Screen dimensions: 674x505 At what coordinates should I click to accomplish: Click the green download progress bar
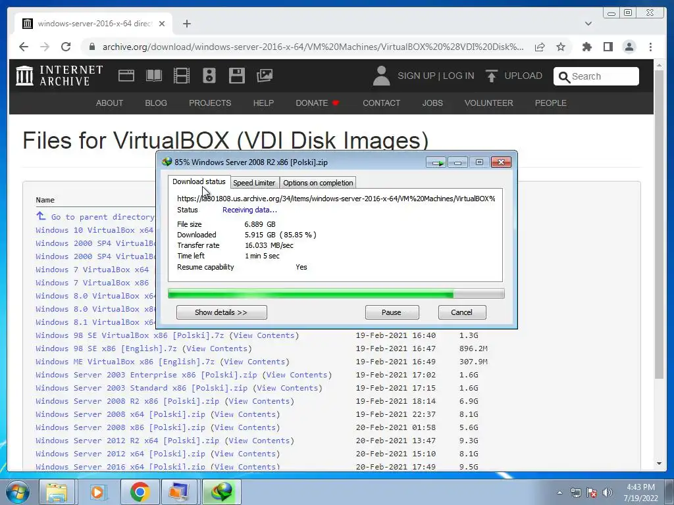(x=336, y=294)
